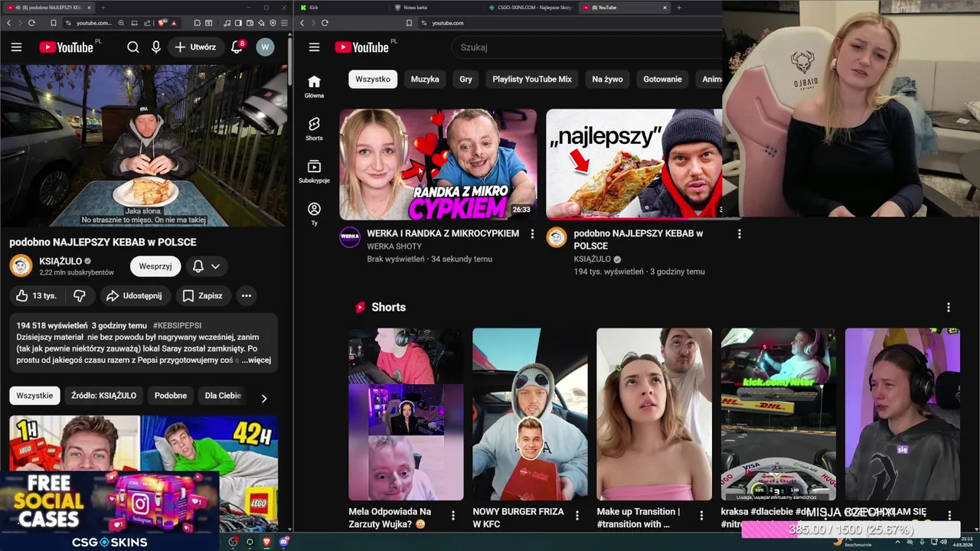Click the kebab video player

pyautogui.click(x=144, y=145)
